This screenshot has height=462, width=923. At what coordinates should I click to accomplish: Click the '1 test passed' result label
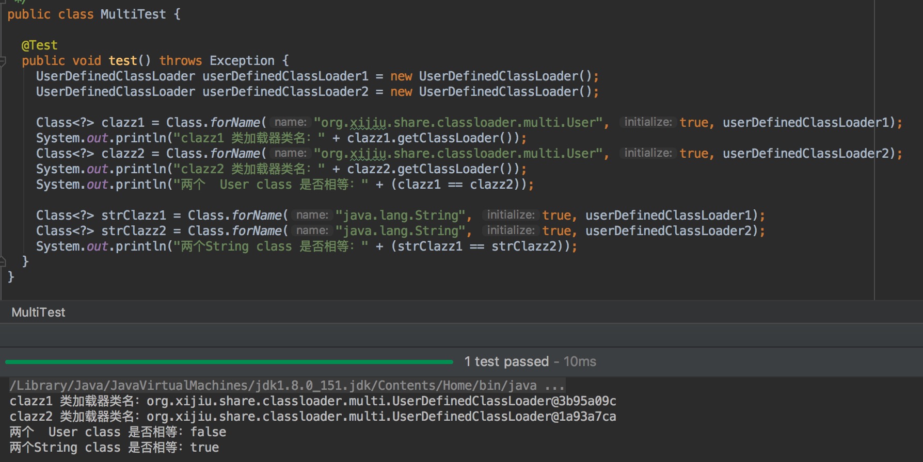tap(506, 361)
